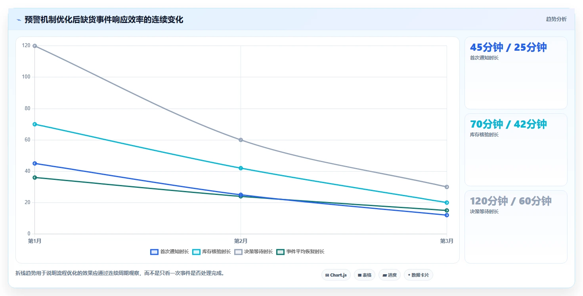Select the 70分钟 / 42分钟 data card
583x296 pixels.
pyautogui.click(x=516, y=150)
